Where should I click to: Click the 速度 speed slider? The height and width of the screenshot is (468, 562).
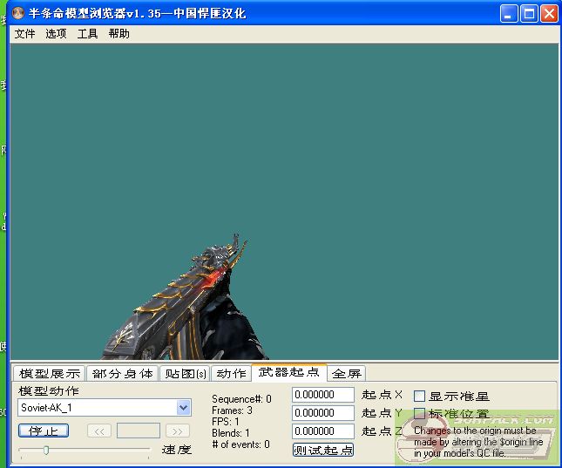pyautogui.click(x=46, y=450)
